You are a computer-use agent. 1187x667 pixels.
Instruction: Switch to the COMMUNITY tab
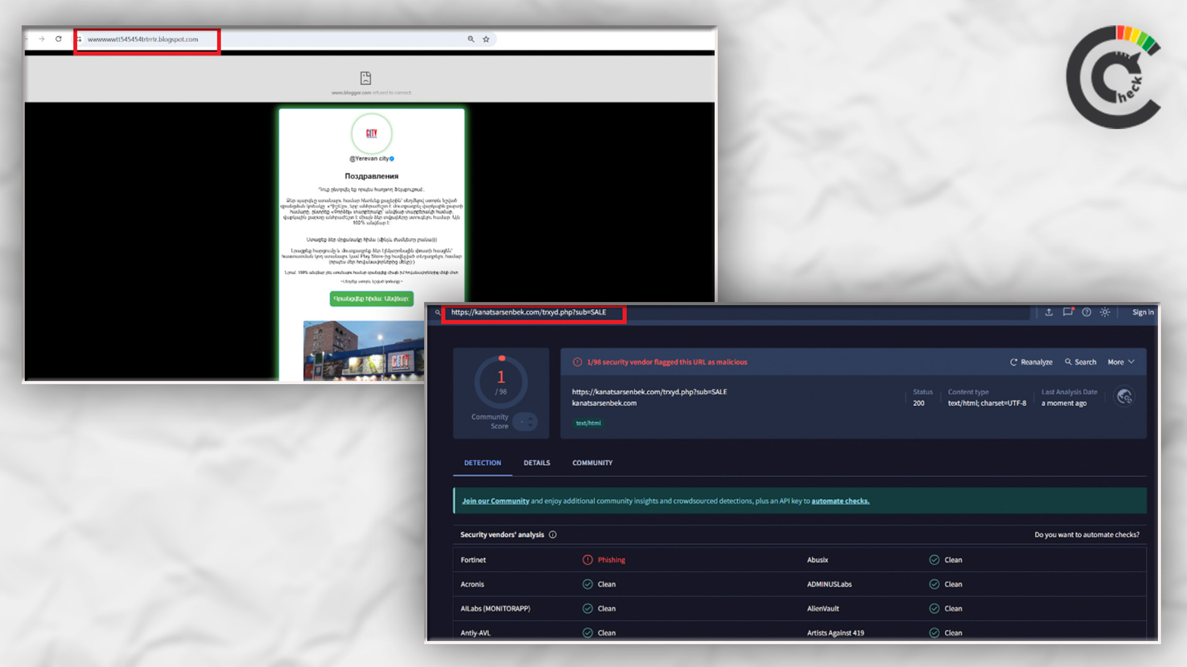coord(592,463)
